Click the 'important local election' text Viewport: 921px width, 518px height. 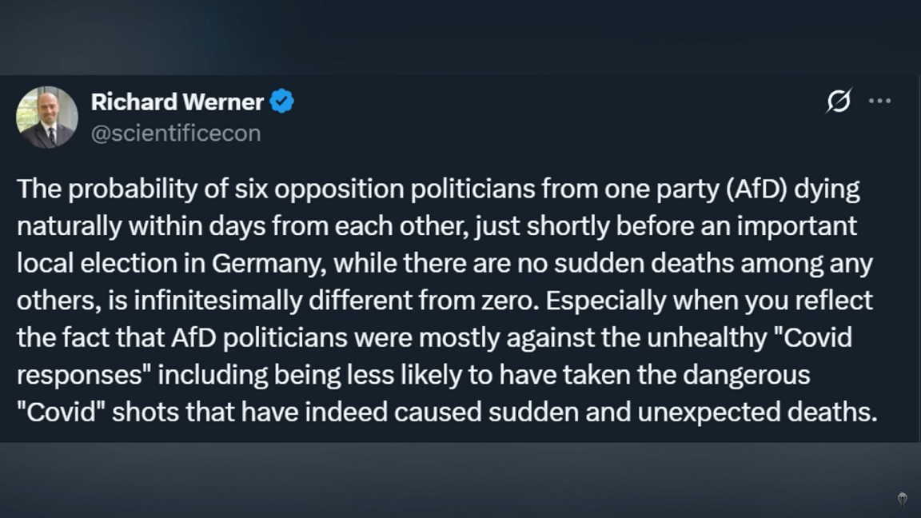coord(437,245)
